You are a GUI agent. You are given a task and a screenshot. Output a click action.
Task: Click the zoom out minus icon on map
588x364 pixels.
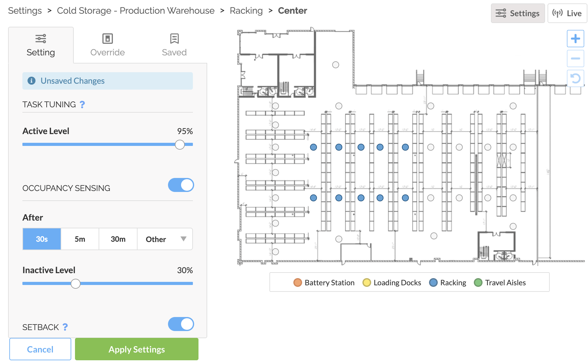click(x=575, y=58)
